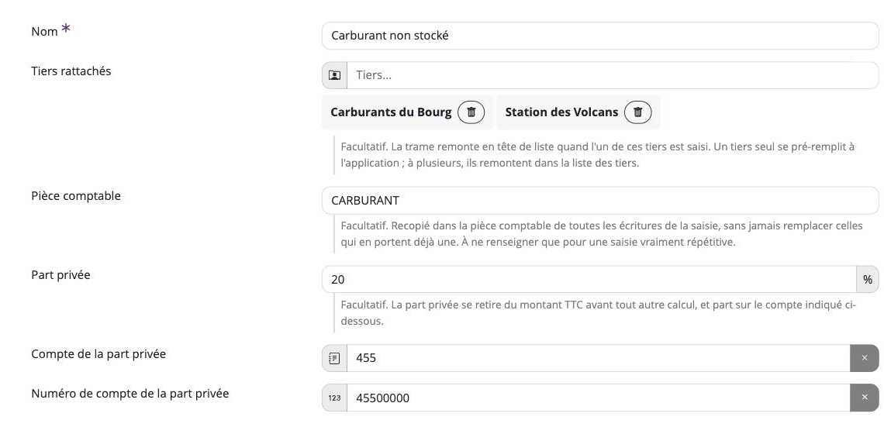The width and height of the screenshot is (884, 434).
Task: Click the Pièce comptable label
Action: coord(76,196)
